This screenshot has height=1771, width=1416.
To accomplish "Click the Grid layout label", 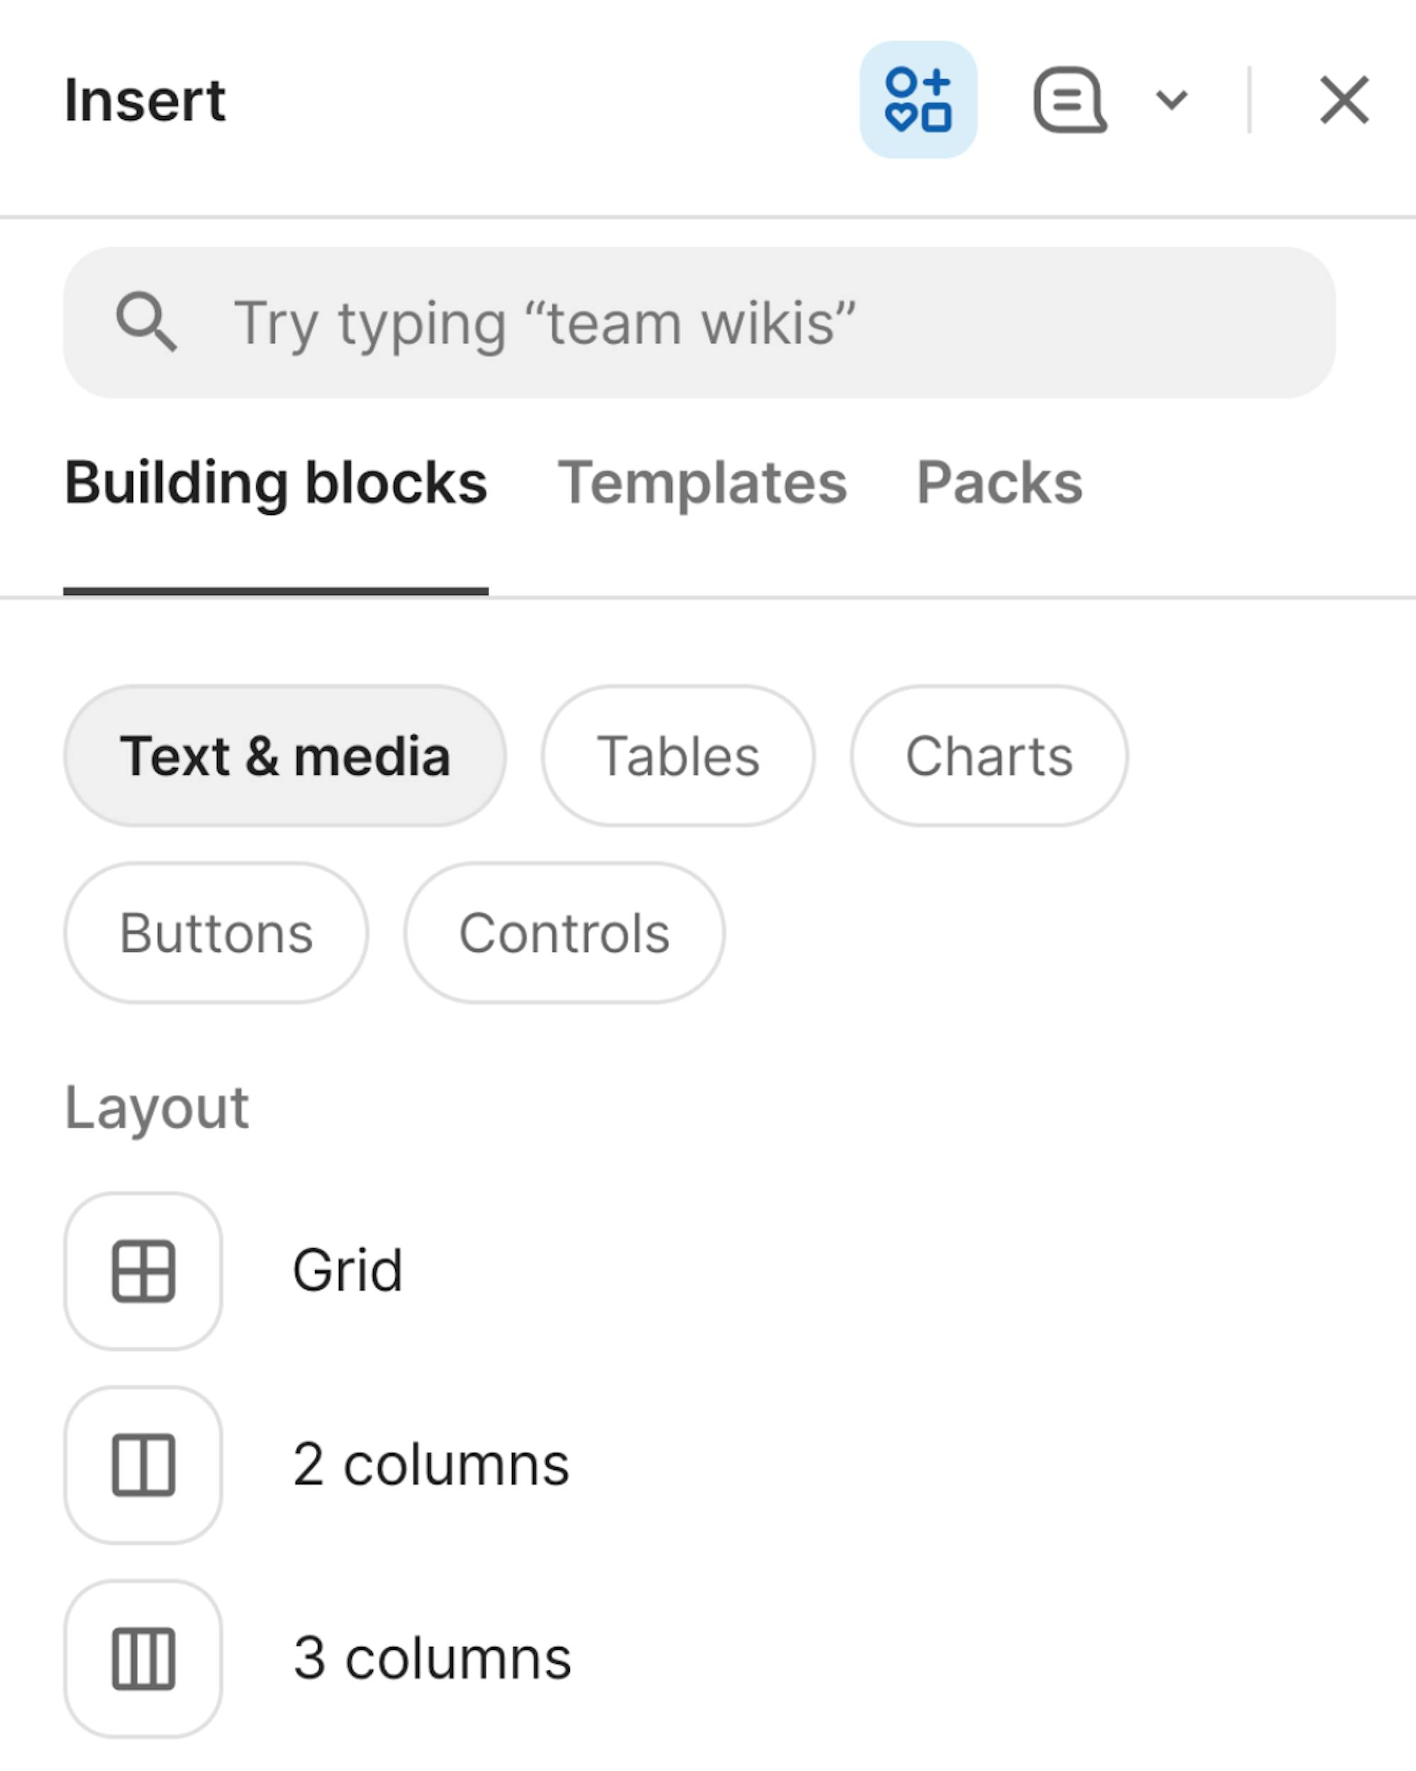I will 347,1271.
